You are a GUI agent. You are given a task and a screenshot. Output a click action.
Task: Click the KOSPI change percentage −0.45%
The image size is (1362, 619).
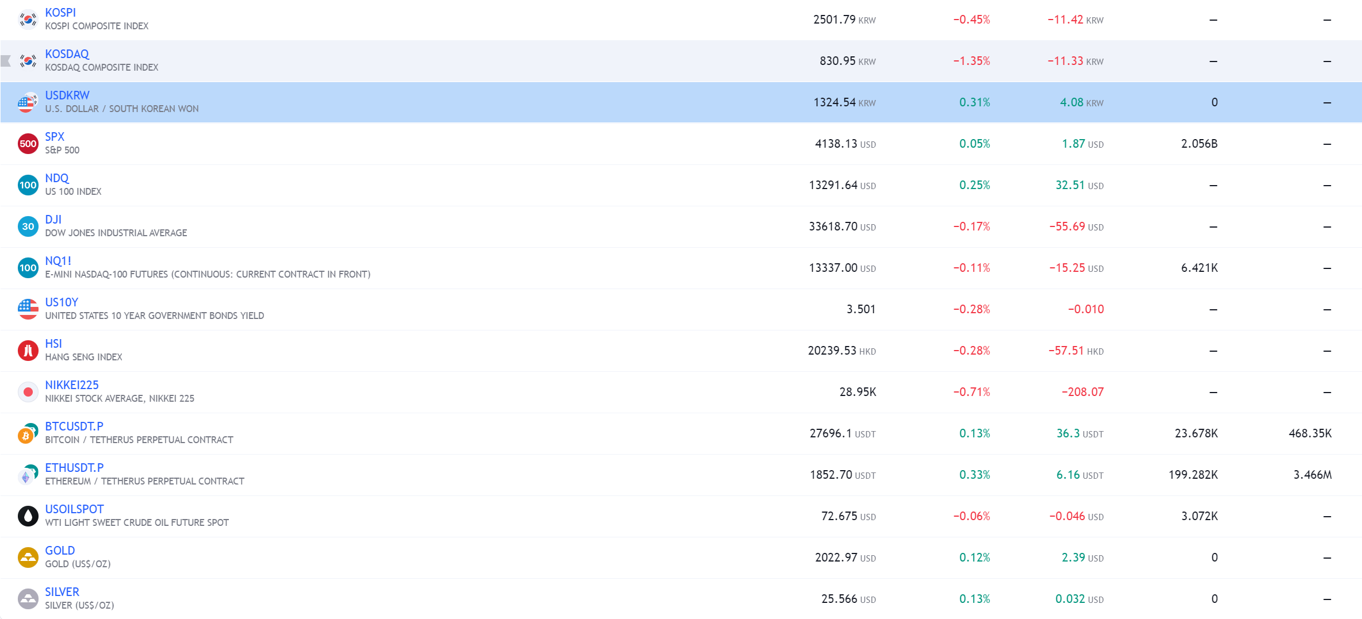click(x=971, y=20)
